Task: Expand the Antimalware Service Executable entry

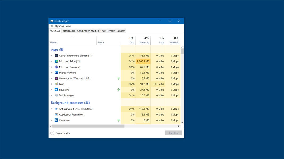Action: (51, 109)
